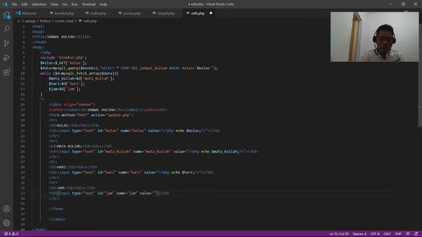Open the File menu
The width and height of the screenshot is (422, 237).
pyautogui.click(x=15, y=4)
